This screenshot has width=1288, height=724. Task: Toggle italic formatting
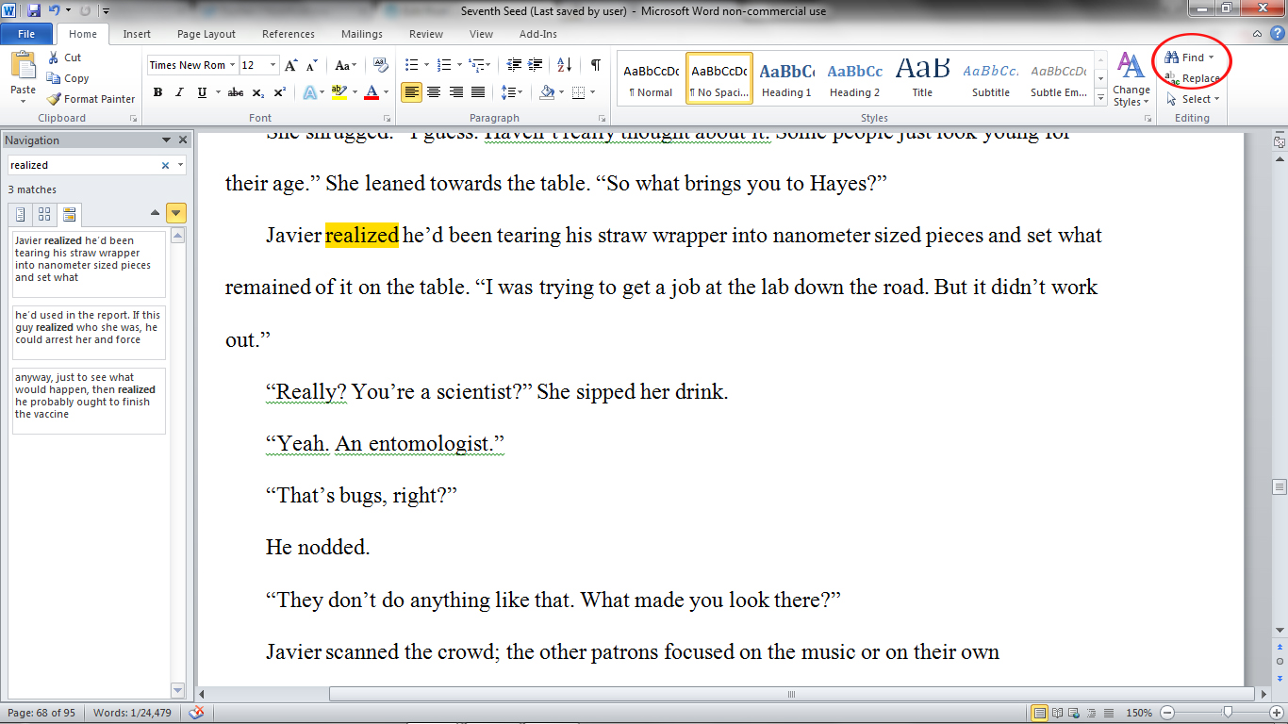point(179,92)
